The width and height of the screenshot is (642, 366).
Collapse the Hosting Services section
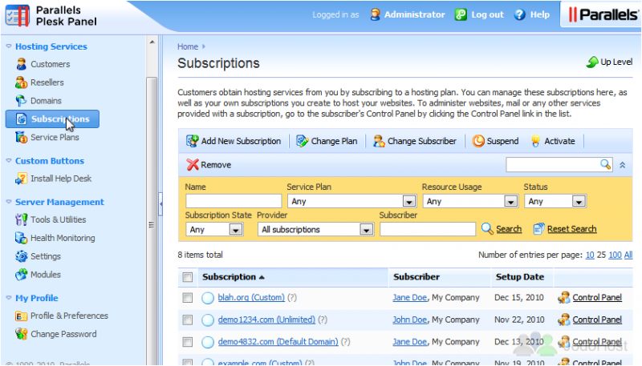pyautogui.click(x=9, y=46)
